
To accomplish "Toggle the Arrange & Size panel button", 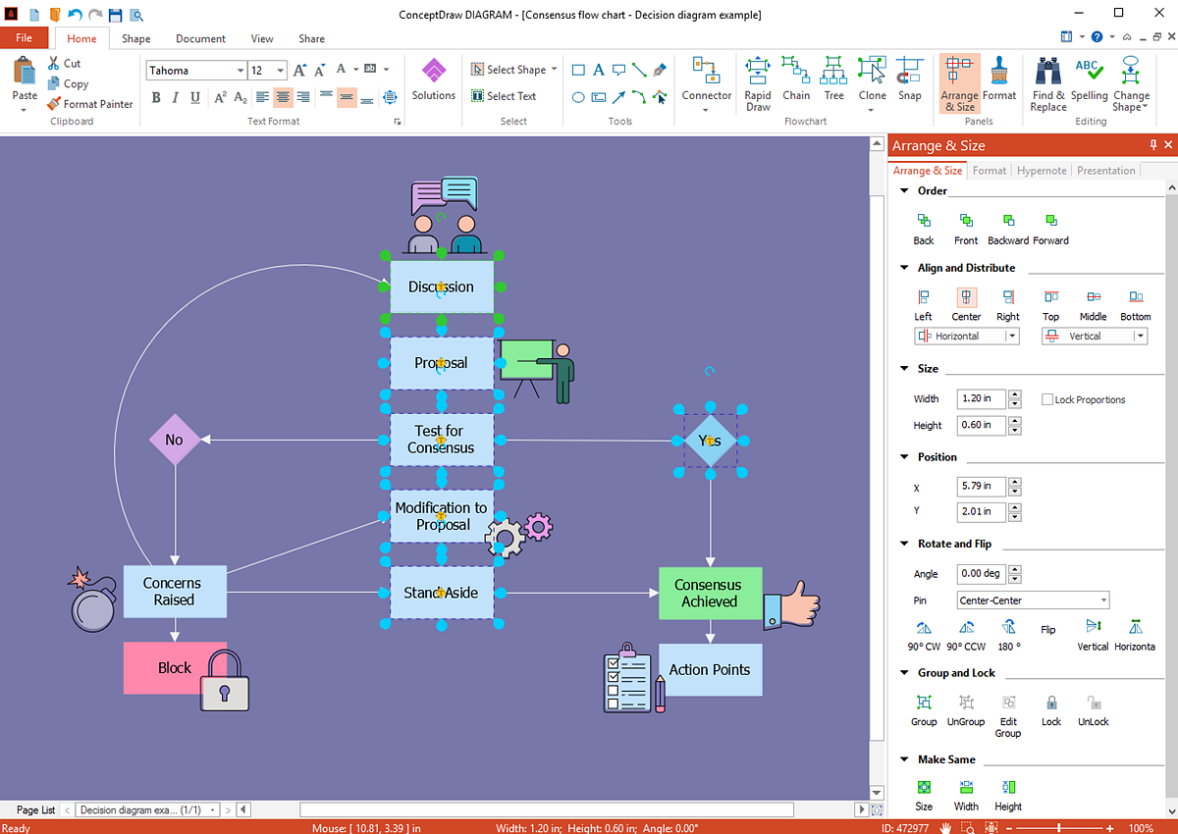I will 959,83.
